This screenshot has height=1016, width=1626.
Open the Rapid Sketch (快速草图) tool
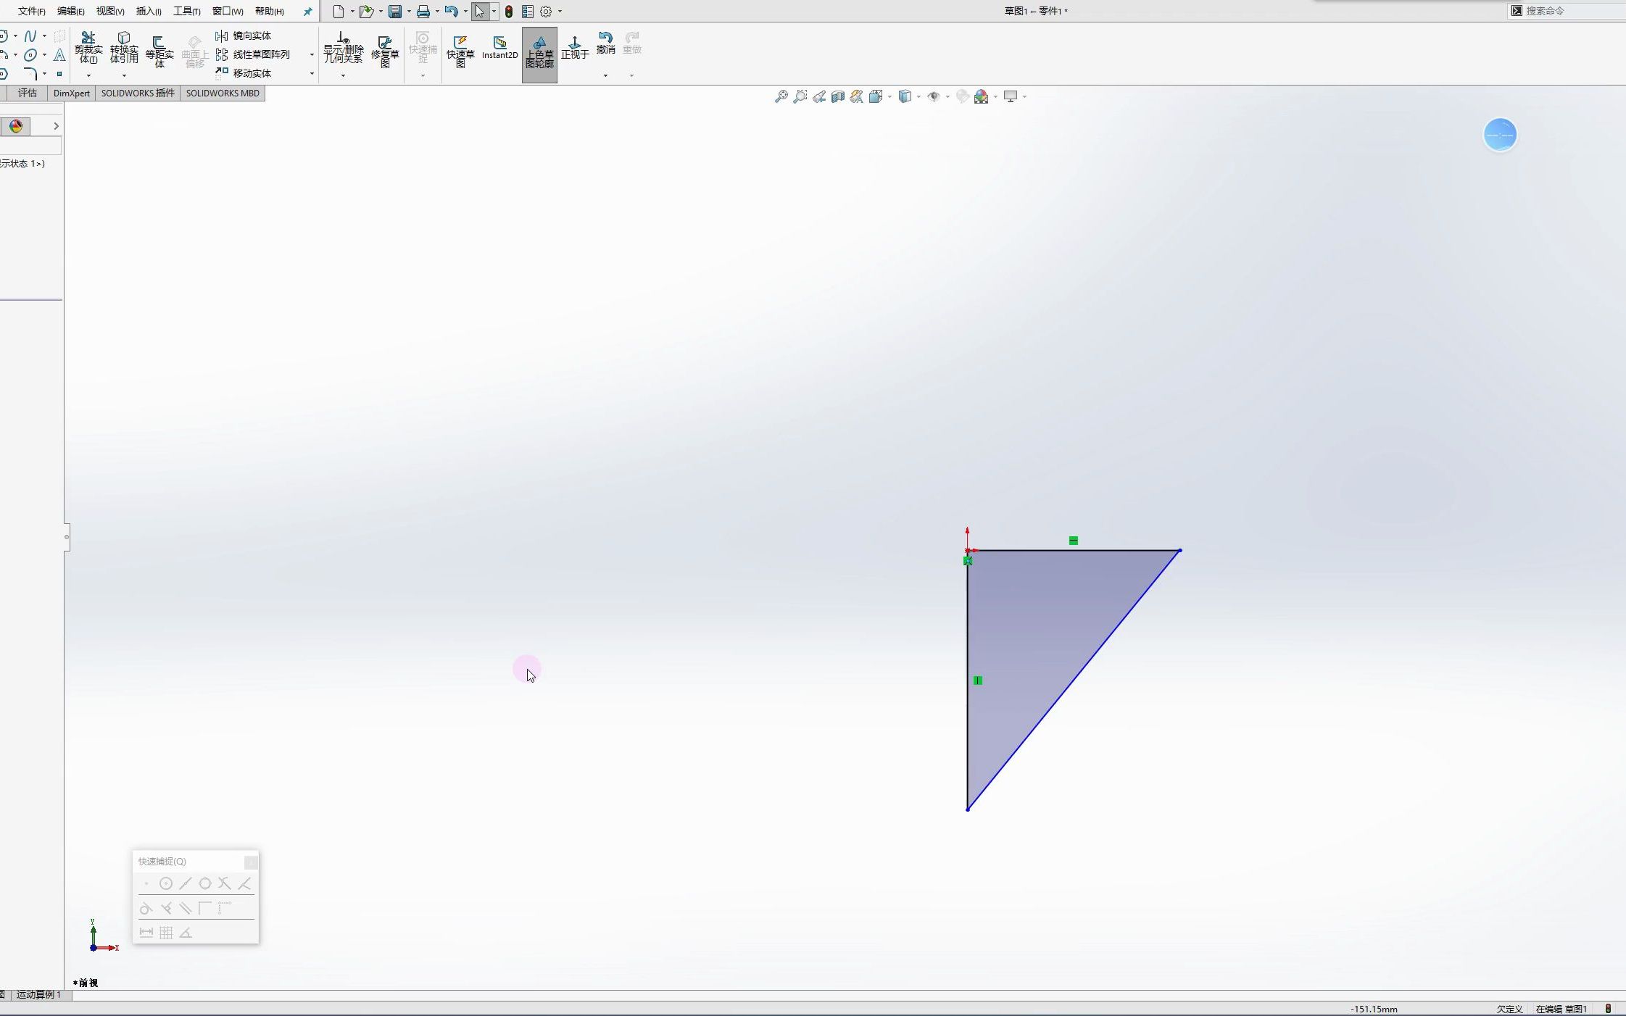(460, 51)
